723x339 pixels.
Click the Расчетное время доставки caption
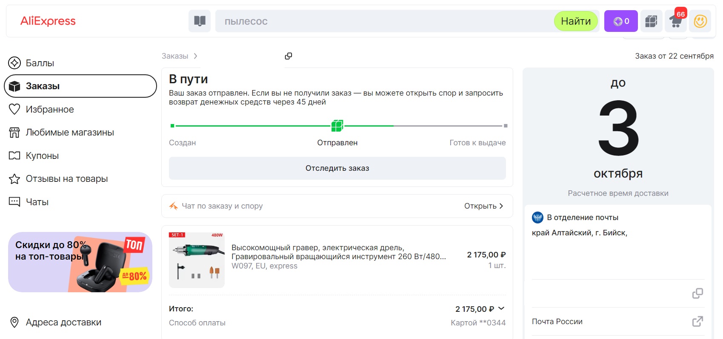click(x=618, y=193)
